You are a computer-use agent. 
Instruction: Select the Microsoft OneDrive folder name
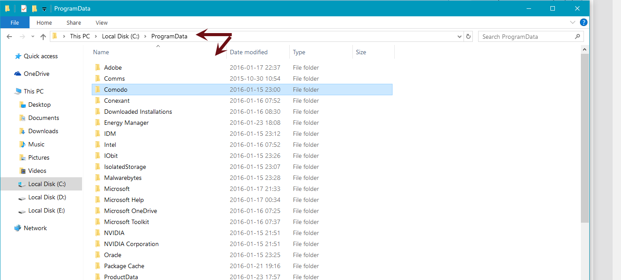[131, 211]
